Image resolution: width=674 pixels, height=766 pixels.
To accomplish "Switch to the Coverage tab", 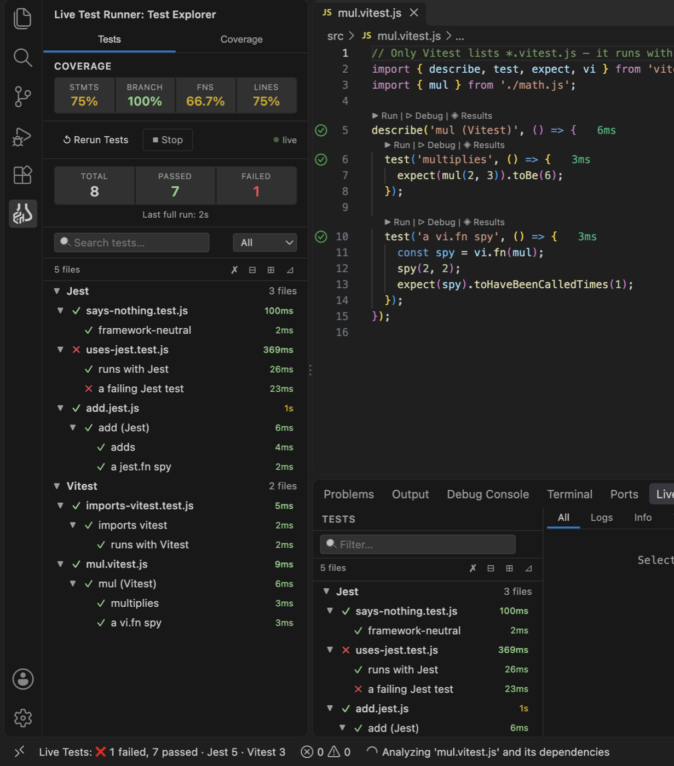I will pos(241,39).
